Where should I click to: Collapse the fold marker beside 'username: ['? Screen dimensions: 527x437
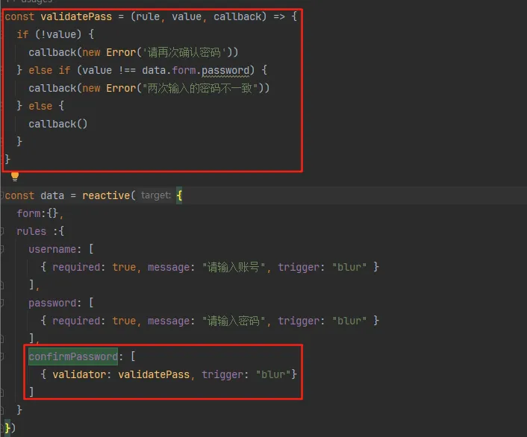[1, 249]
